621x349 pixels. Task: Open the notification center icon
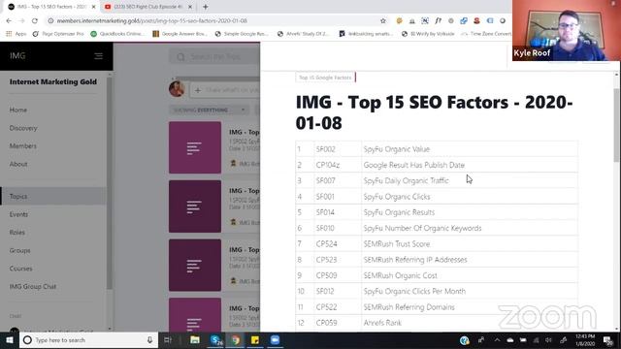608,340
